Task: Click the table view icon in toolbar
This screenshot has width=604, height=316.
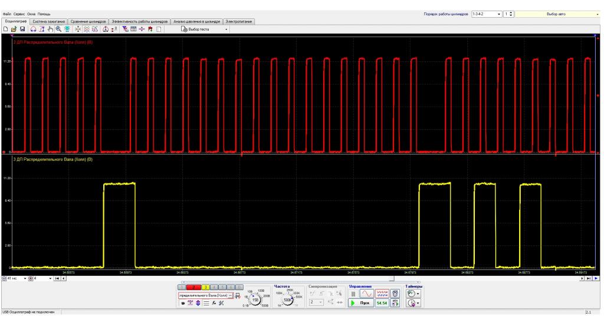Action: coord(133,29)
